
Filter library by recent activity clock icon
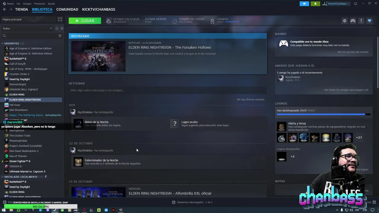pyautogui.click(x=57, y=28)
